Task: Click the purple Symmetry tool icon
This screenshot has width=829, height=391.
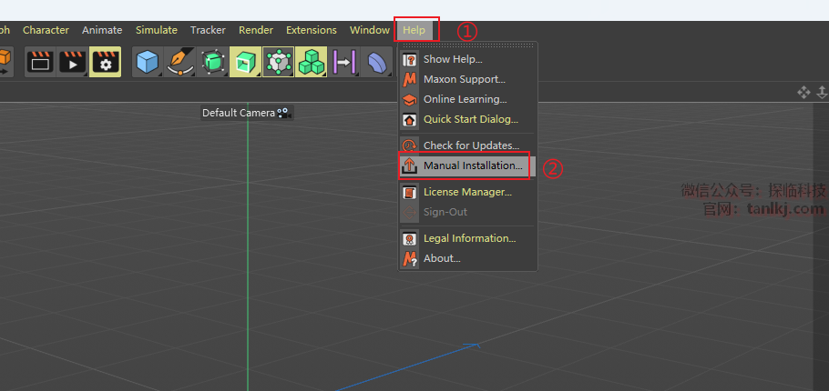Action: pyautogui.click(x=343, y=62)
